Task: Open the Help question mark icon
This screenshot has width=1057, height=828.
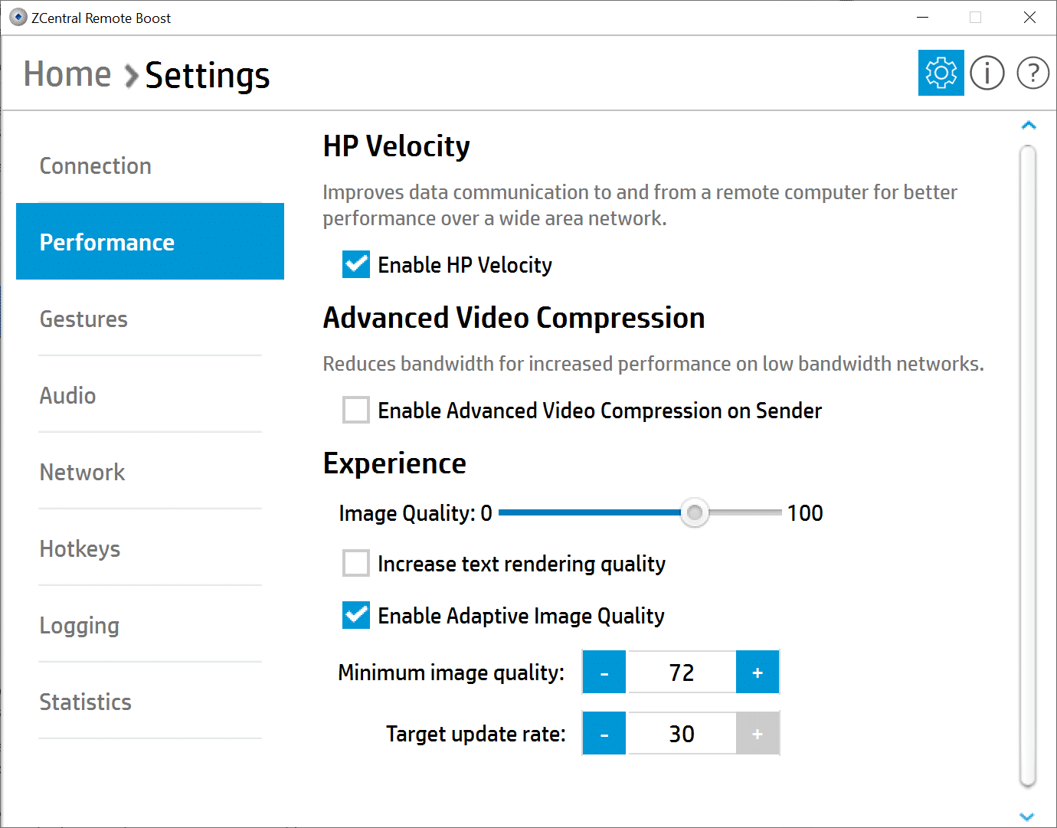Action: pos(1033,74)
